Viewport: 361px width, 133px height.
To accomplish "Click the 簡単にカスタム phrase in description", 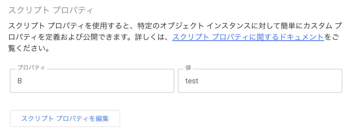I will 300,25.
